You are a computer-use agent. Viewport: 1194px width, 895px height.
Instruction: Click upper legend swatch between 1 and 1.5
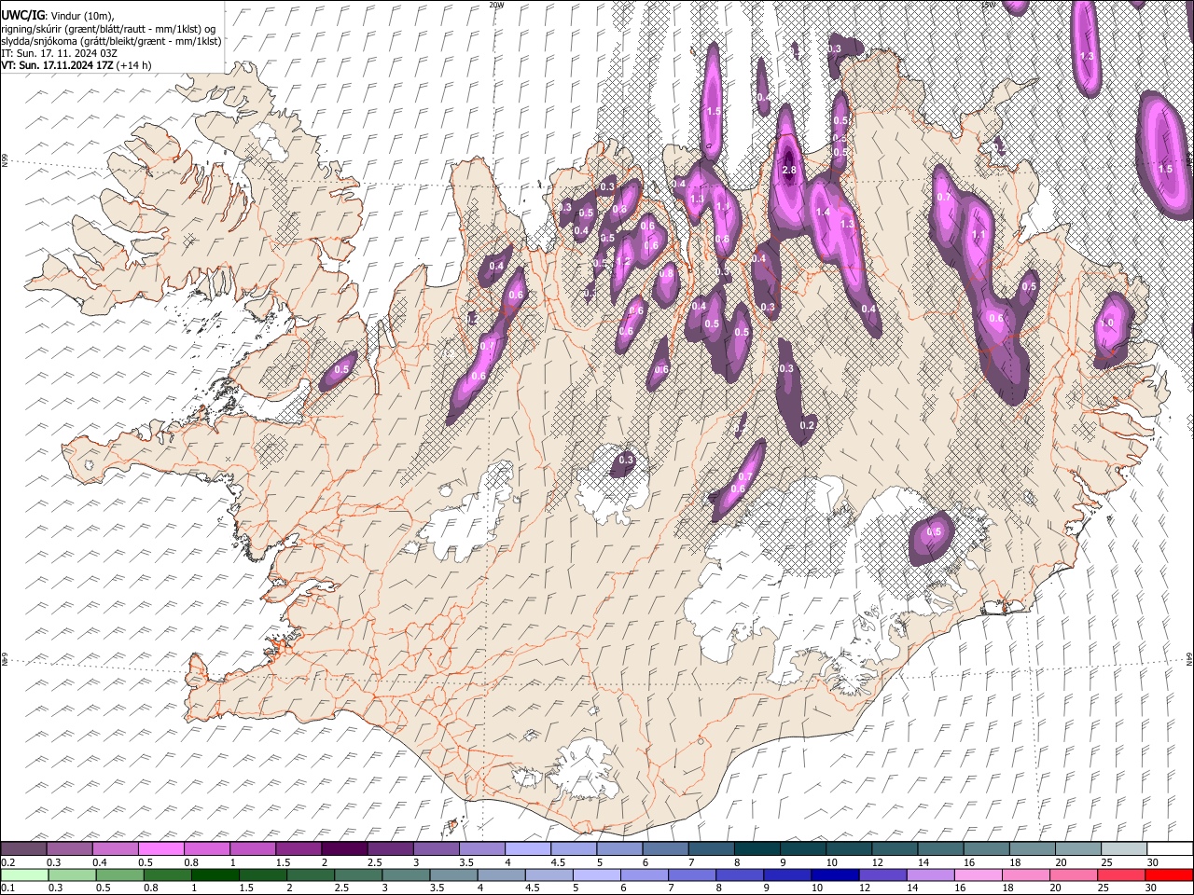tap(252, 849)
